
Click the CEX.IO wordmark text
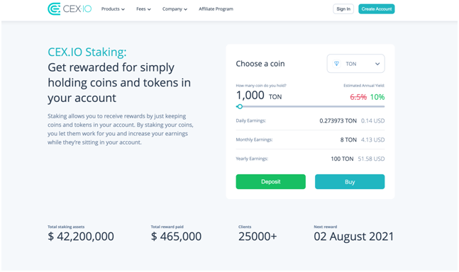[77, 9]
